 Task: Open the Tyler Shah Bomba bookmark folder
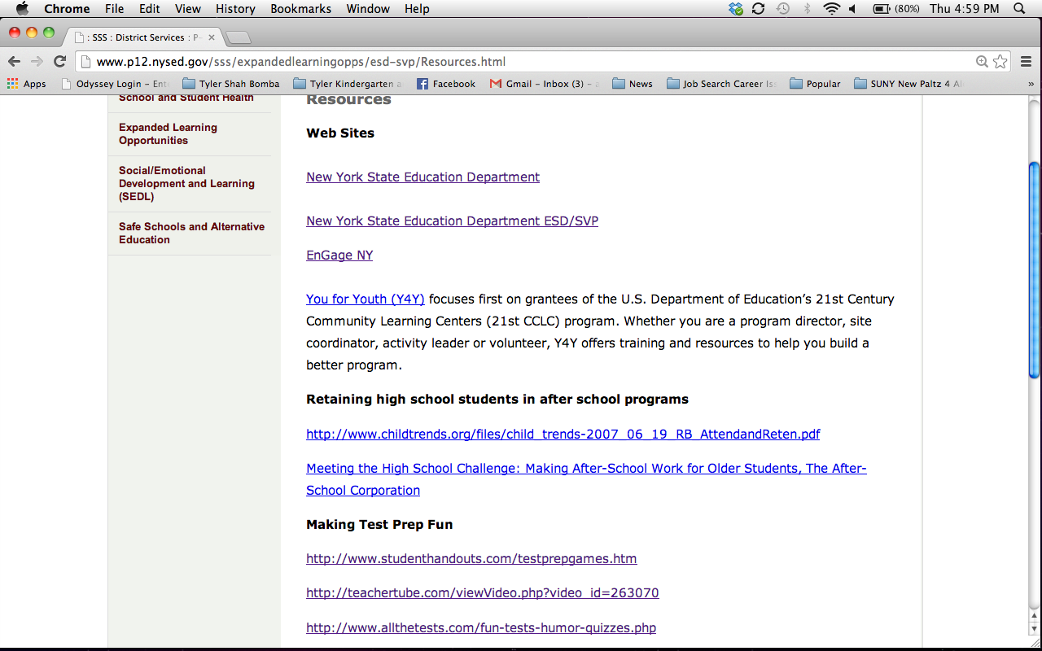(230, 84)
